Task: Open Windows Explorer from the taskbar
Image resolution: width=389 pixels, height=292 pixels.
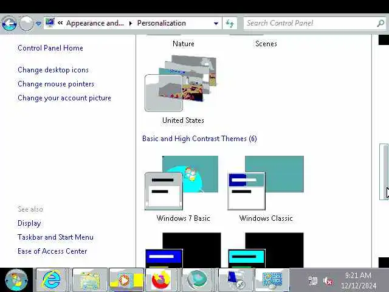Action: [89, 280]
